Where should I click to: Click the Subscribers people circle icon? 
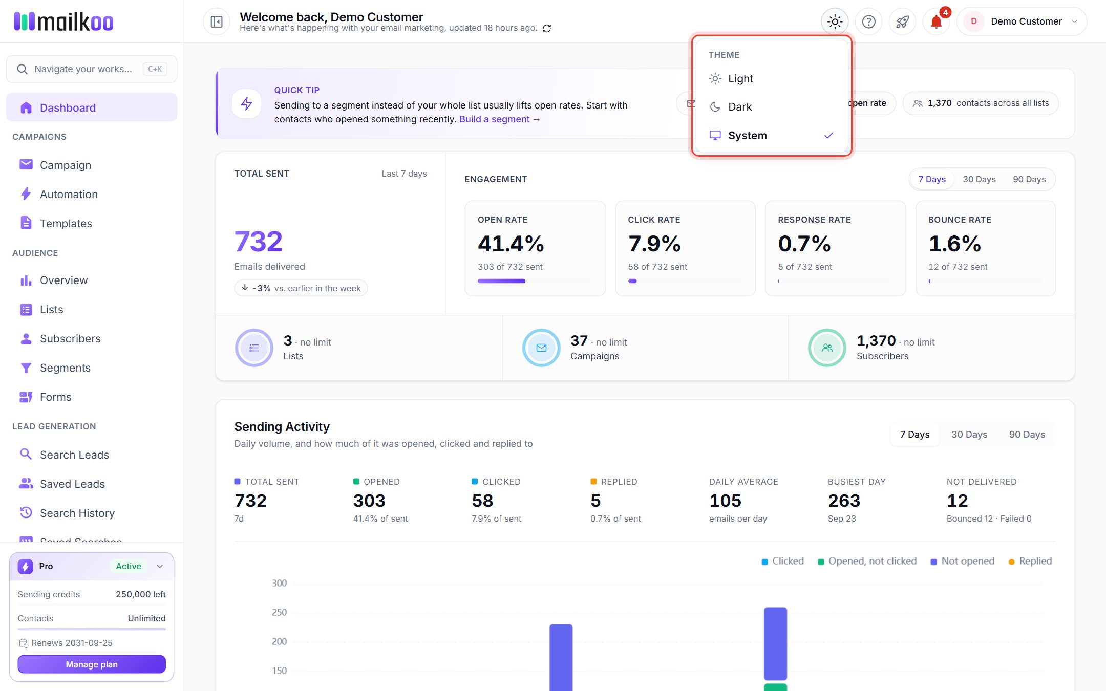(x=827, y=348)
